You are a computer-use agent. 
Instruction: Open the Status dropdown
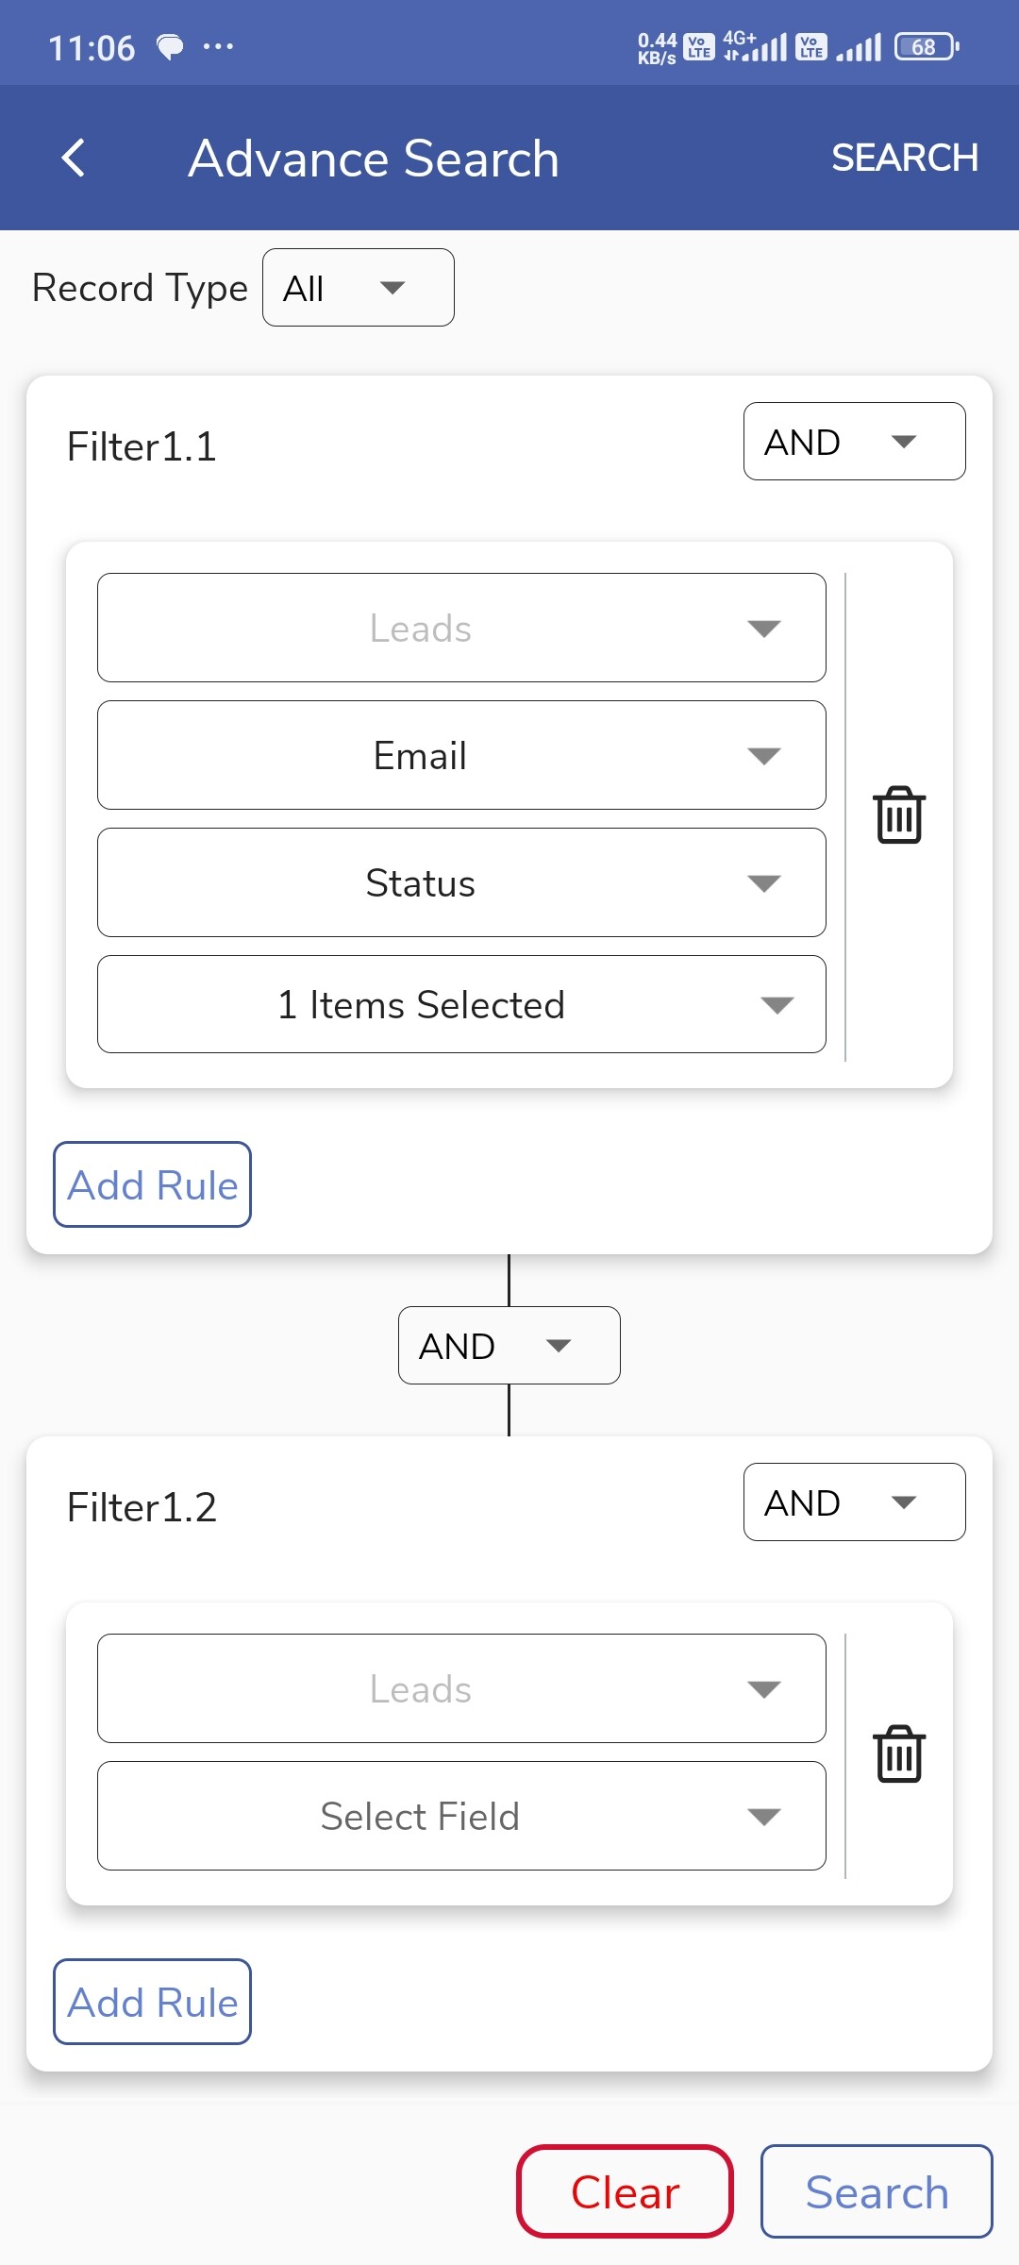click(x=461, y=882)
